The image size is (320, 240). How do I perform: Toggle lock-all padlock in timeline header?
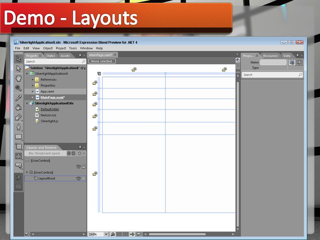click(83, 167)
